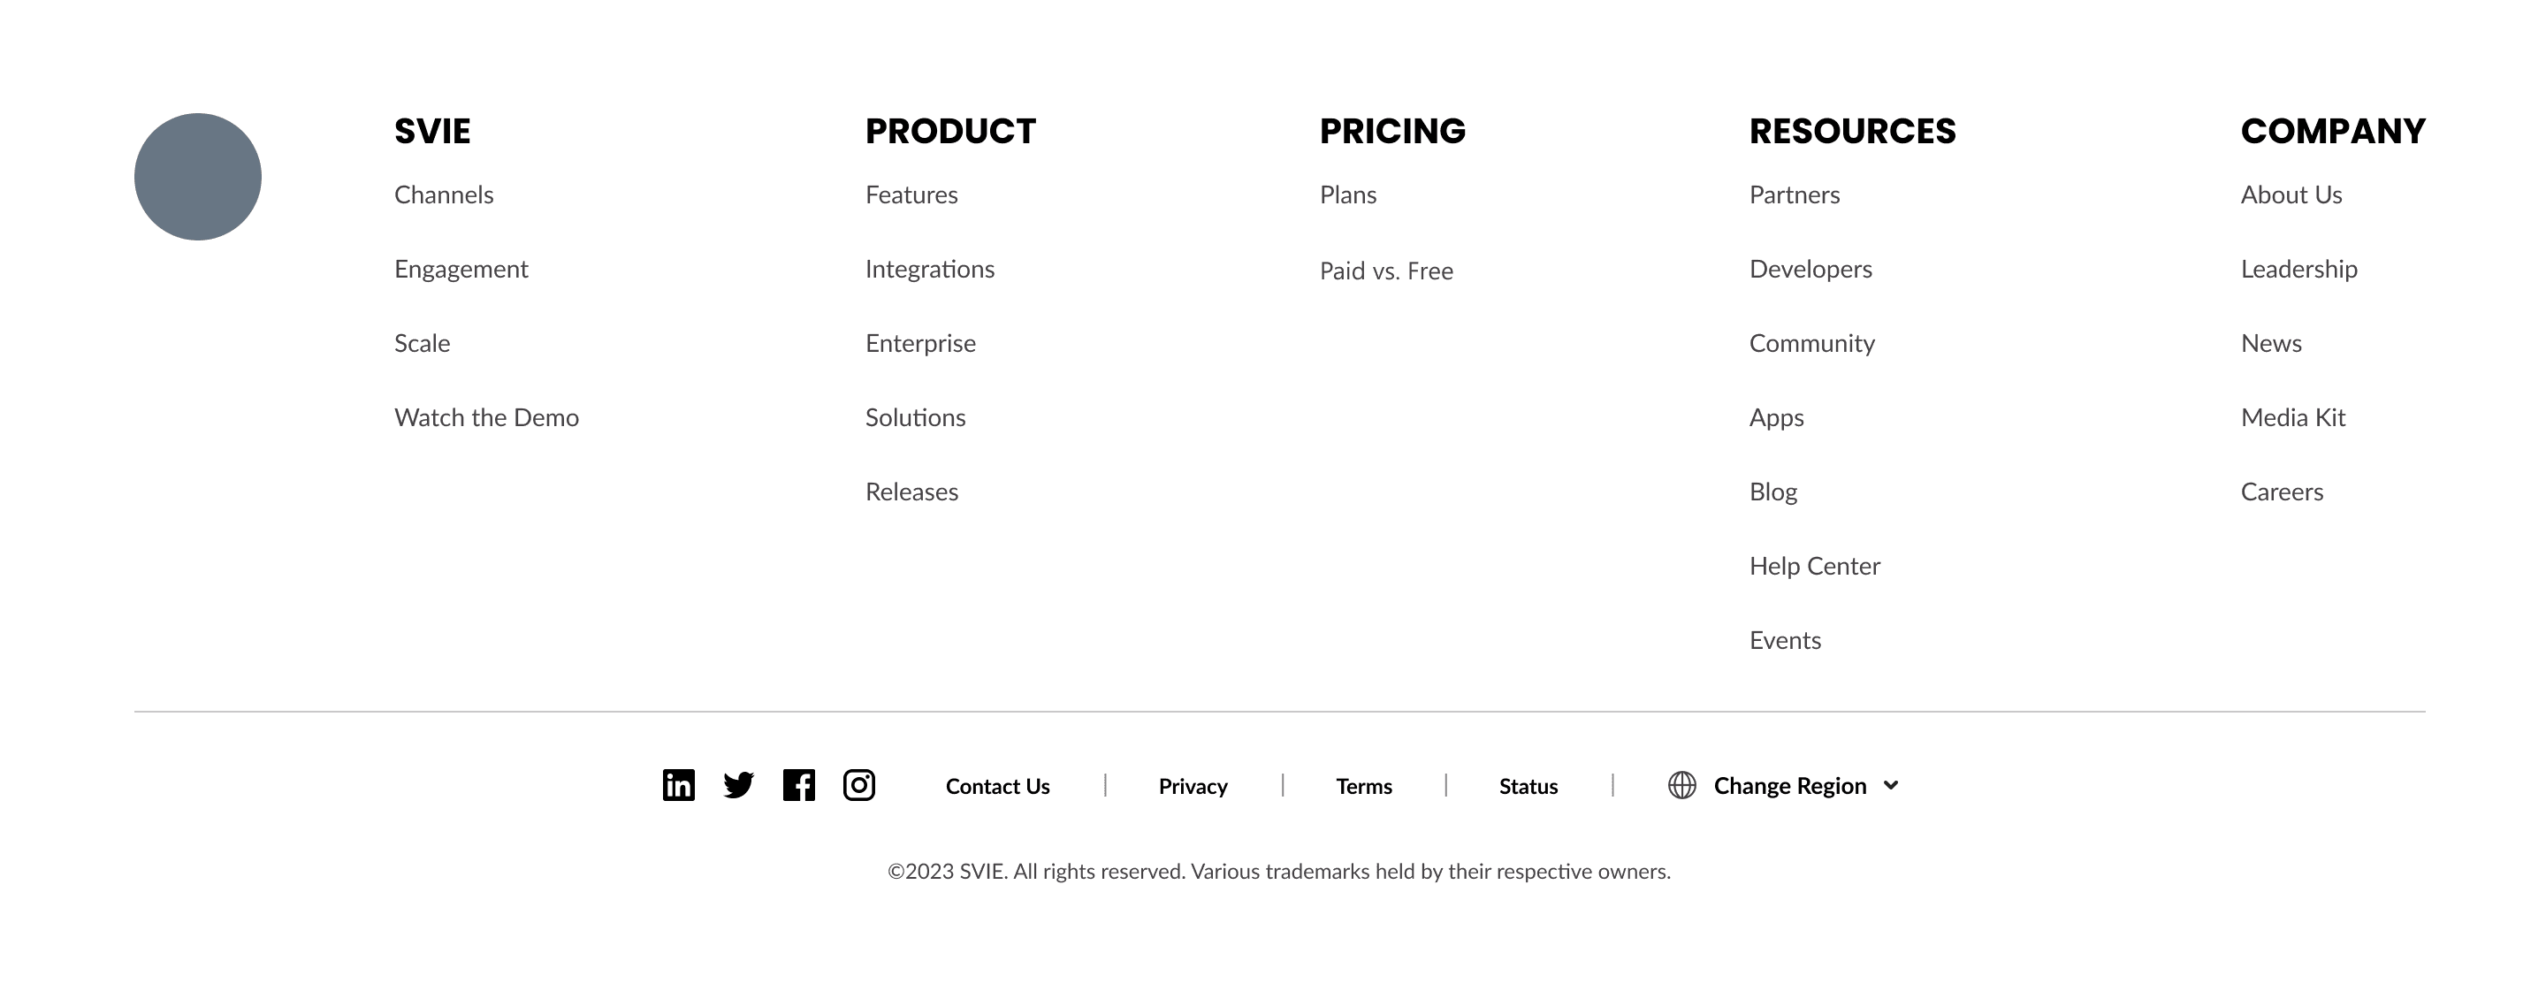Click the Channels link under SVIE
This screenshot has height=999, width=2546.
[x=444, y=195]
